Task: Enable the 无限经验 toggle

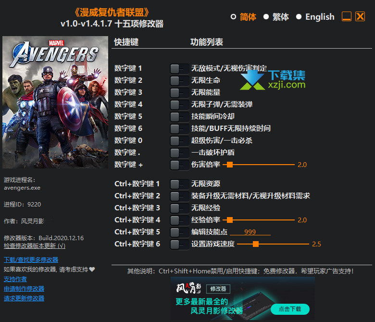Action: click(179, 208)
